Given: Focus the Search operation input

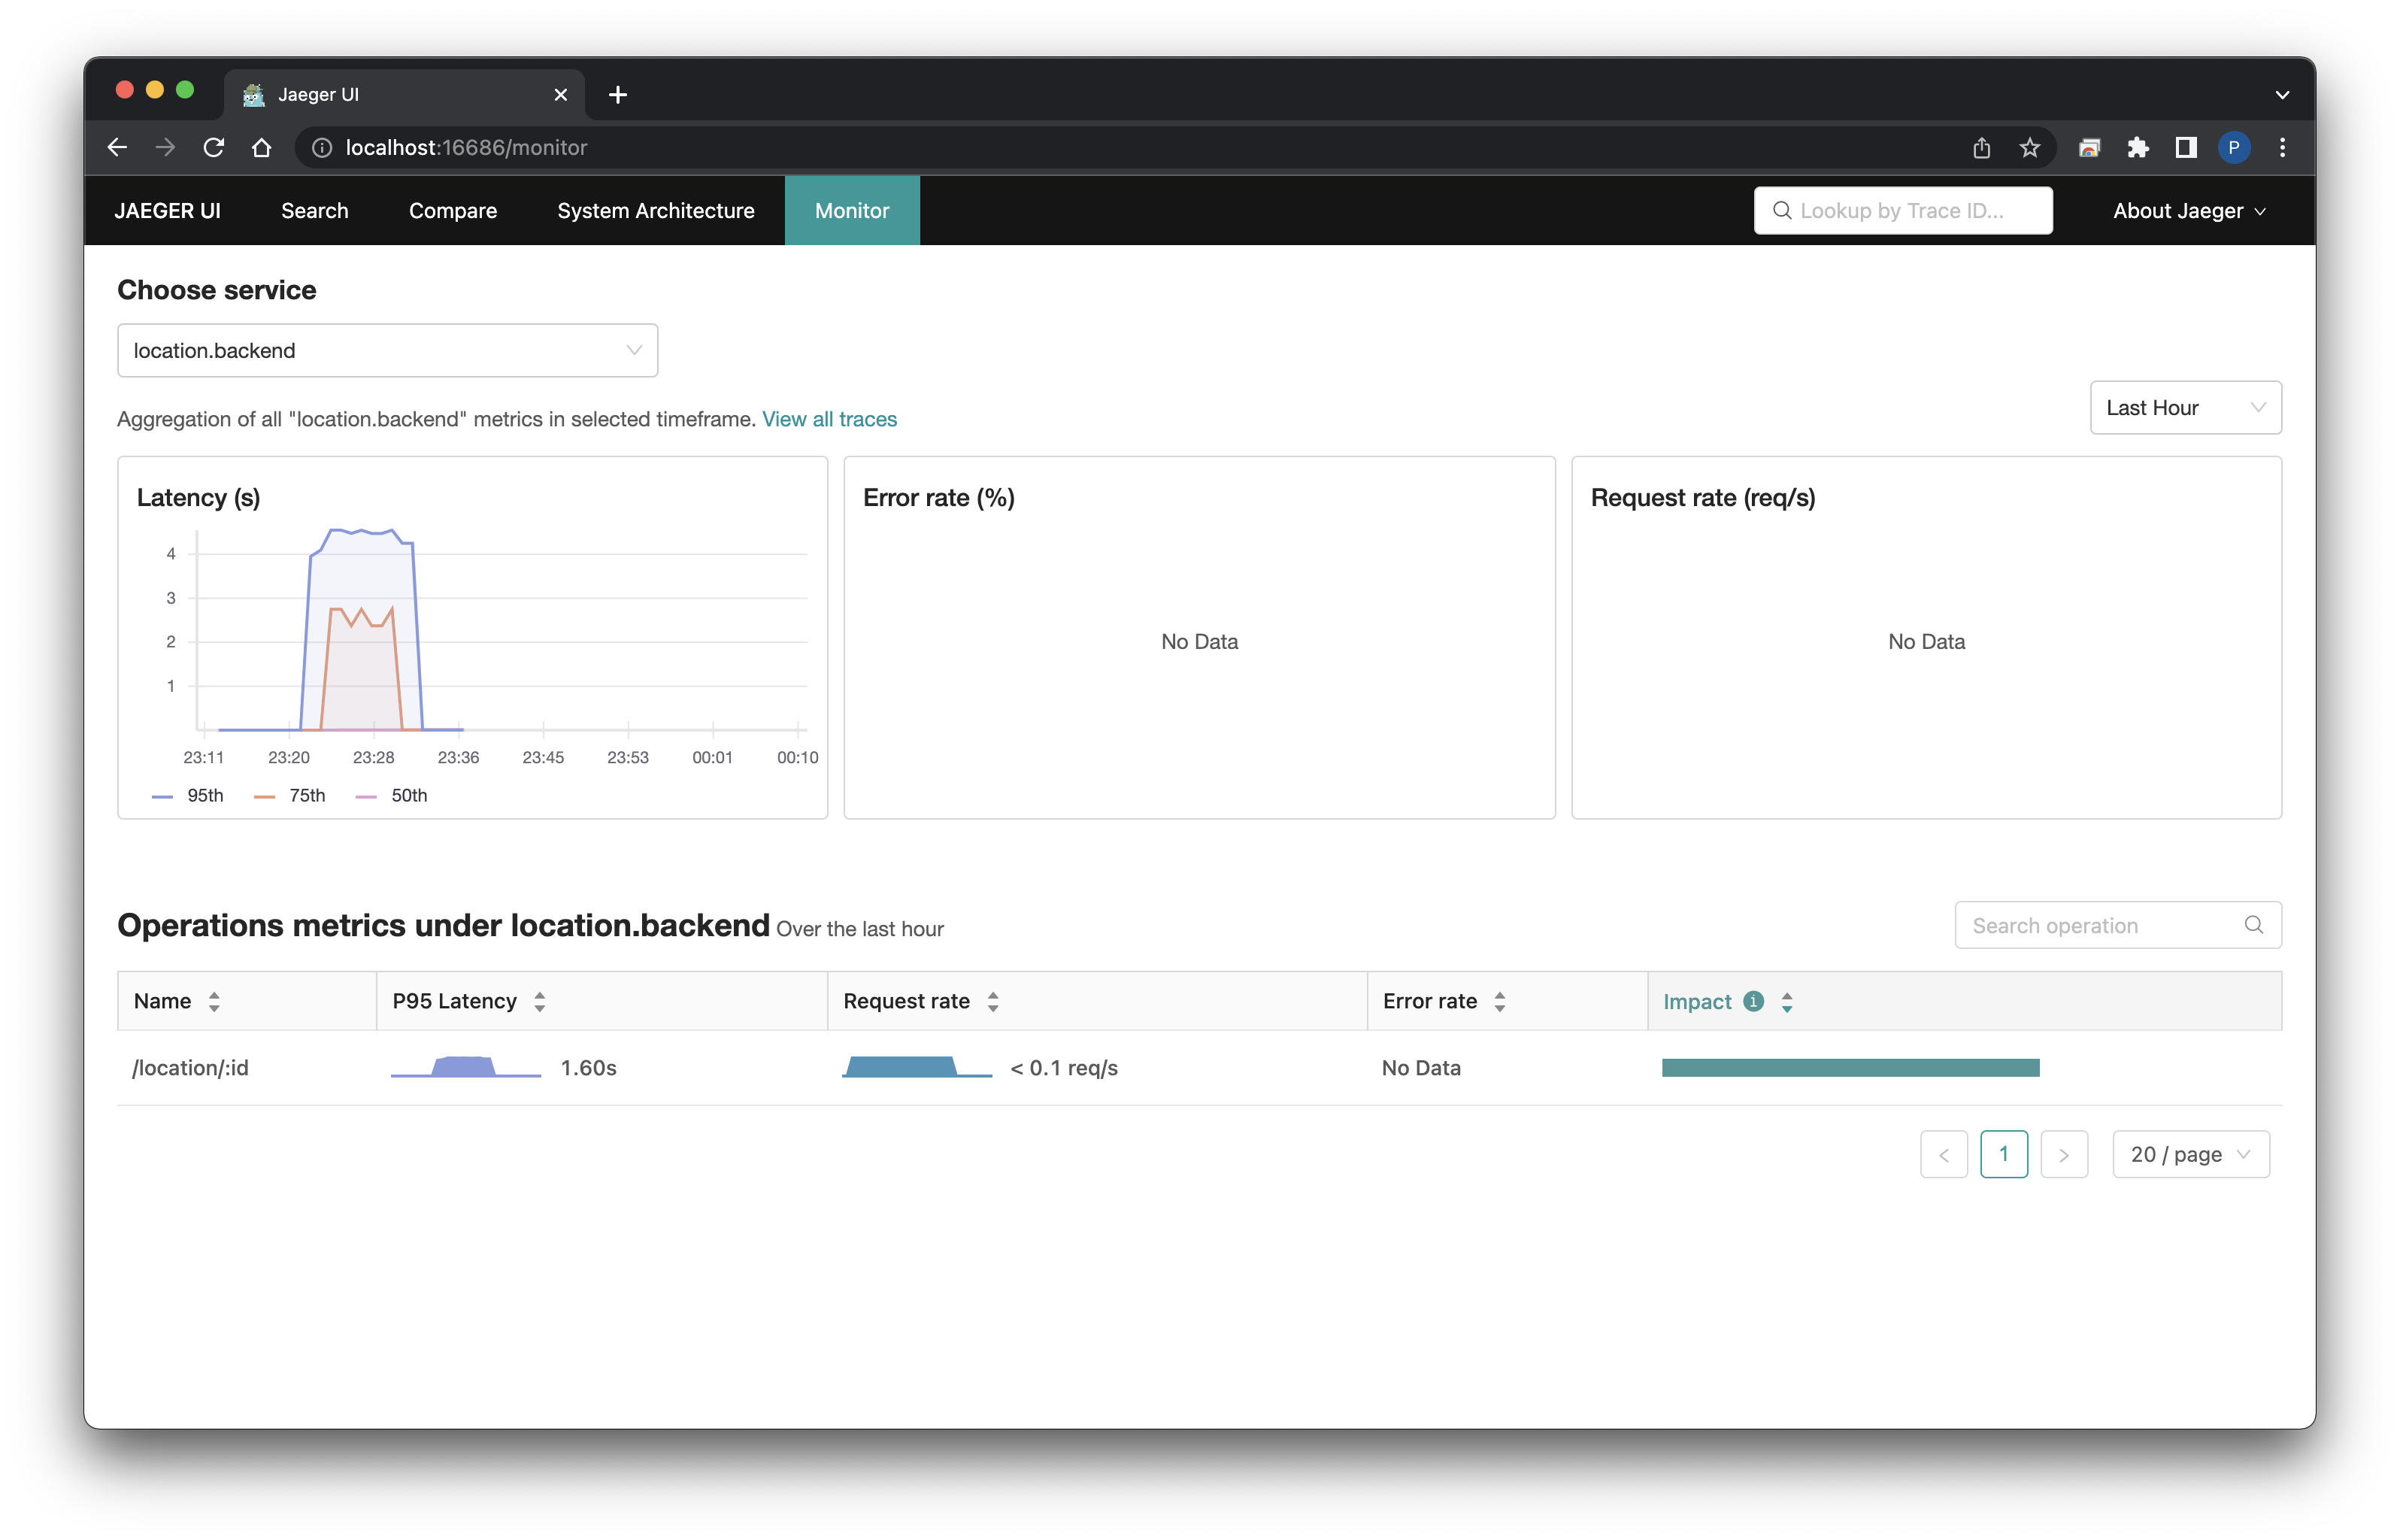Looking at the screenshot, I should point(2117,924).
